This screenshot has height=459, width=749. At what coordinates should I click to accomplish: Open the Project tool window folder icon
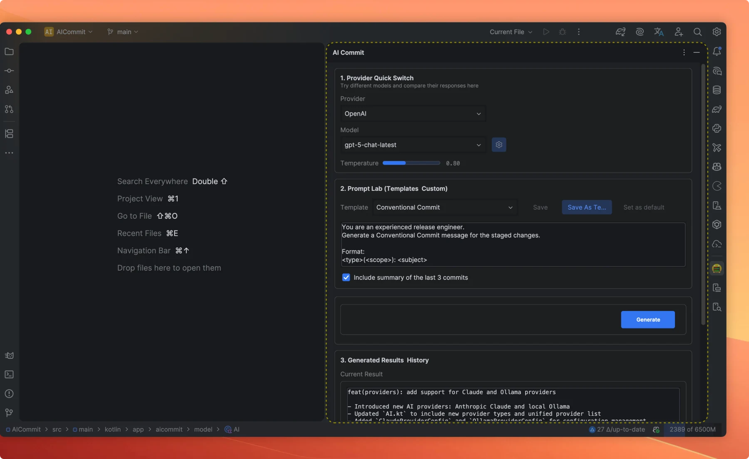point(8,52)
